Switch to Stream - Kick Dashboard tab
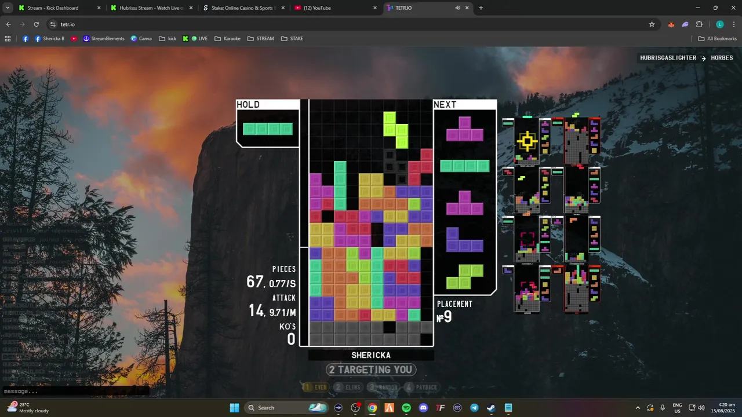This screenshot has height=417, width=742. pyautogui.click(x=60, y=8)
